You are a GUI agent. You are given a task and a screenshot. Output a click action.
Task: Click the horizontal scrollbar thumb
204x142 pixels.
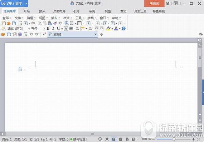coord(92,134)
